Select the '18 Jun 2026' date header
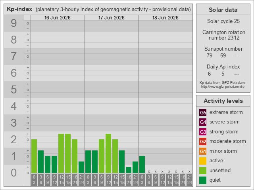Screen dimensions: 254x190 (165, 17)
